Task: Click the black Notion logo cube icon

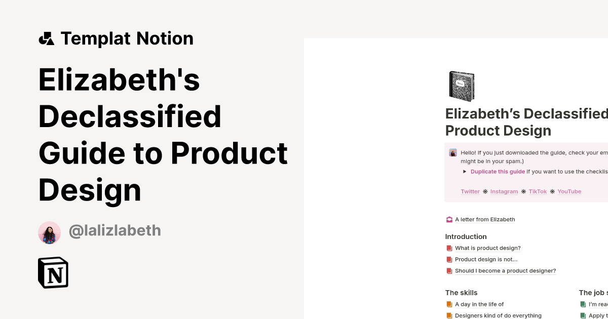Action: click(x=53, y=272)
